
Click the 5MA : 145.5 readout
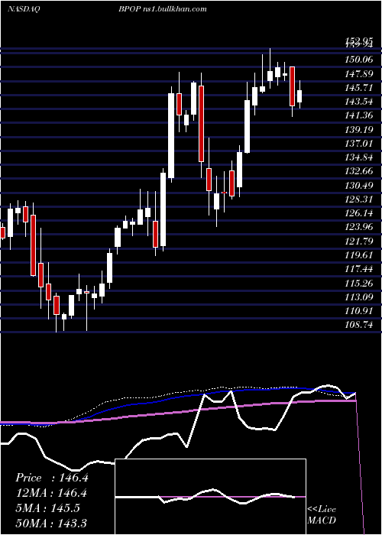47,508
